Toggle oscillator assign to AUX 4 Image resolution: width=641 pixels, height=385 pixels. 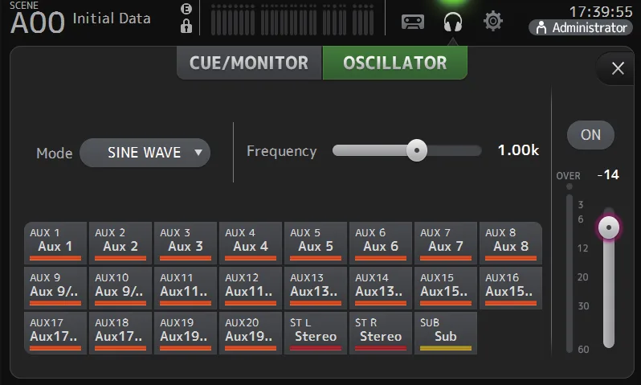250,243
